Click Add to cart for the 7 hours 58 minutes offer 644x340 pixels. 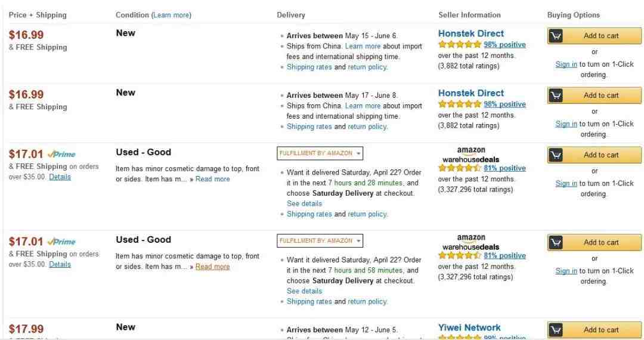click(601, 243)
